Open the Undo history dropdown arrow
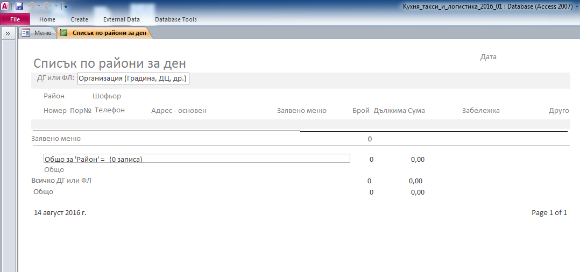This screenshot has height=272, width=580. pos(39,6)
